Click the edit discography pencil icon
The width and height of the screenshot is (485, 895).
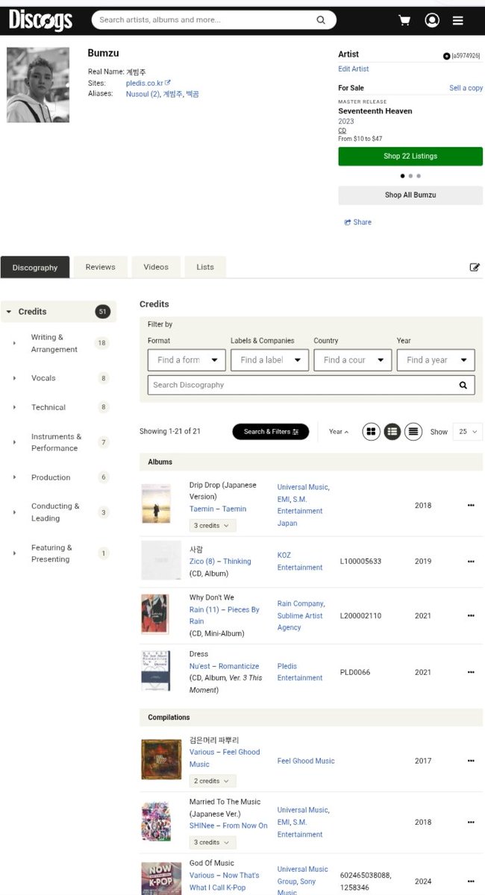(475, 267)
